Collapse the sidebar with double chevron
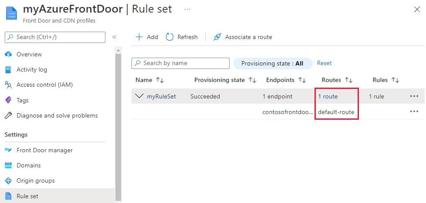 pyautogui.click(x=115, y=37)
